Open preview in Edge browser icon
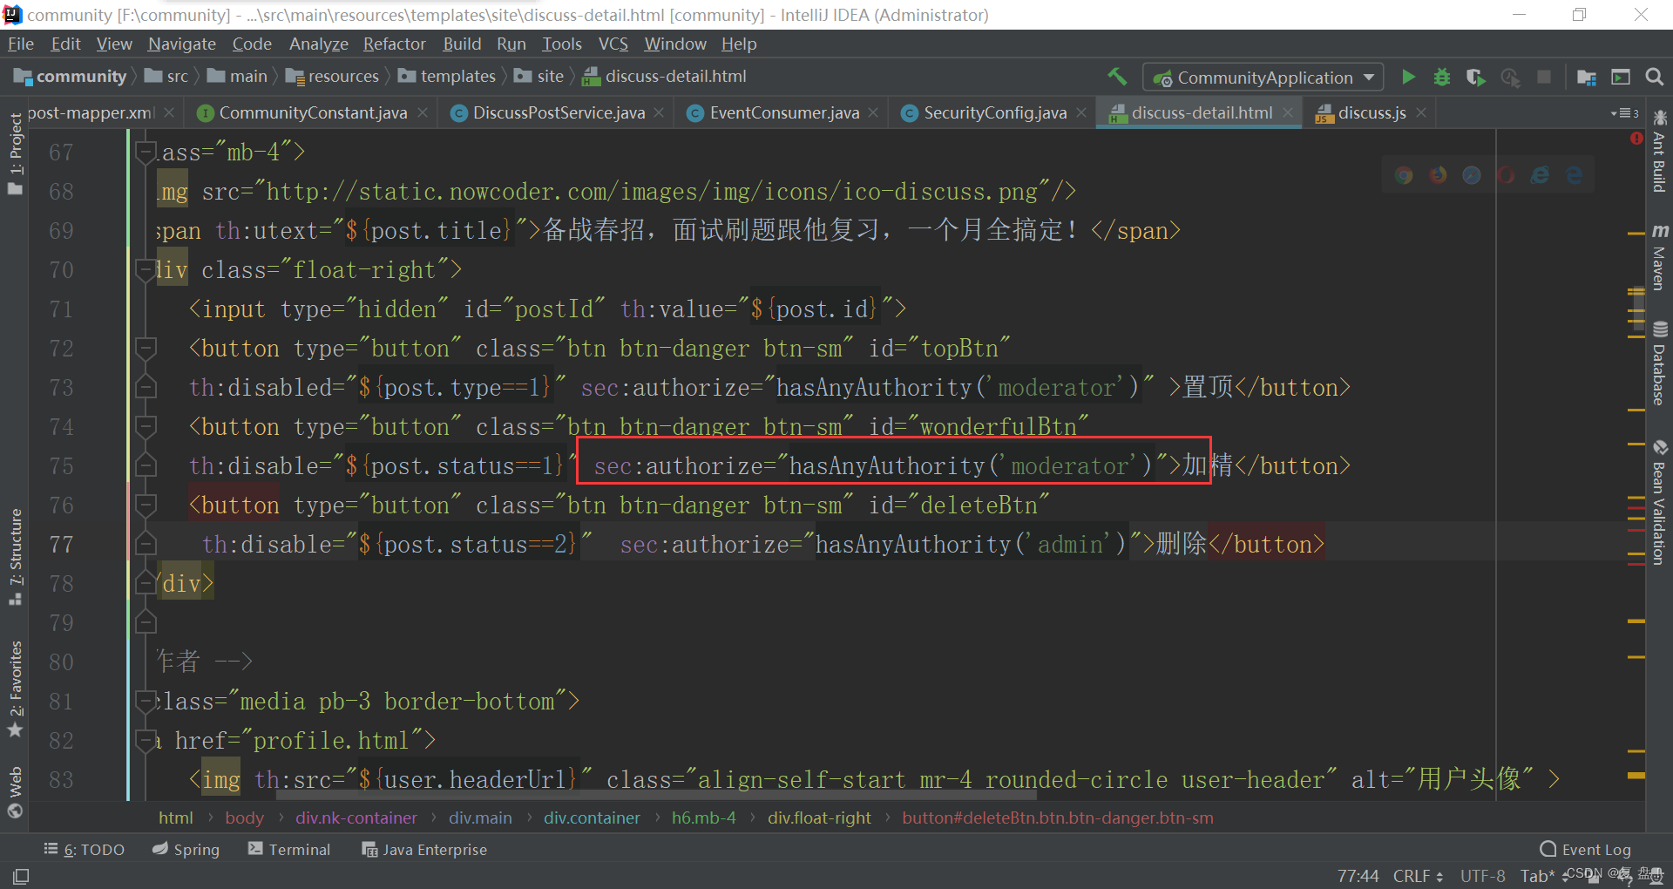 (x=1575, y=175)
